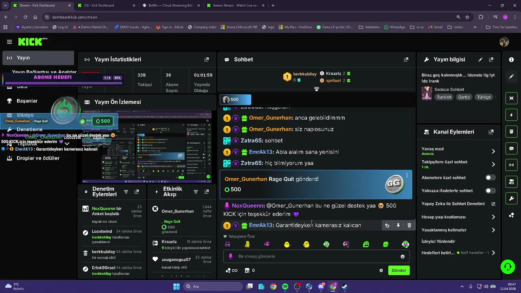
Task: Click the lightning bolt icon in right sidebar
Action: 511,115
